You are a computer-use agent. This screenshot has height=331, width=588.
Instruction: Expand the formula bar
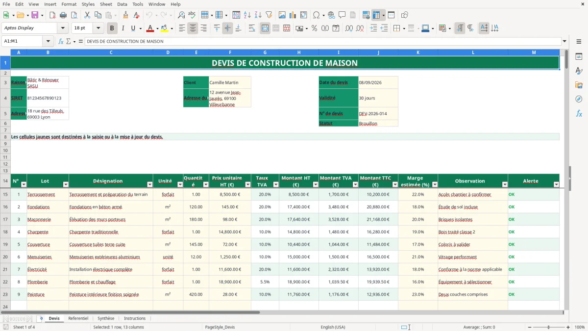tap(564, 41)
